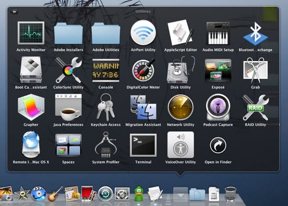Open the iWeb icon in the Dock

point(72,193)
